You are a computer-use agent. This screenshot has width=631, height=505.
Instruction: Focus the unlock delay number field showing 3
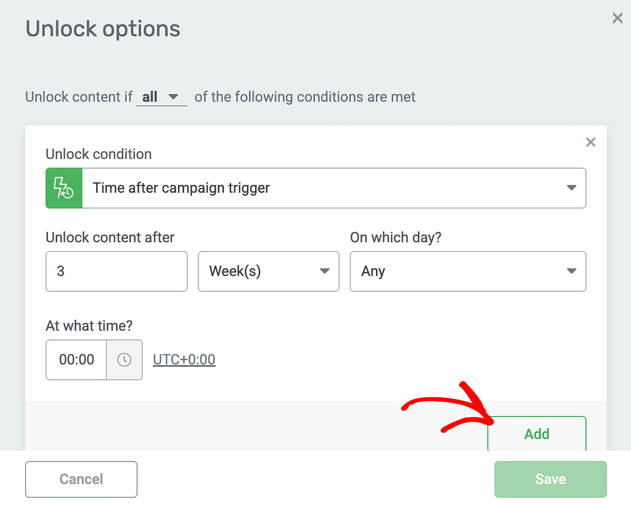point(116,272)
